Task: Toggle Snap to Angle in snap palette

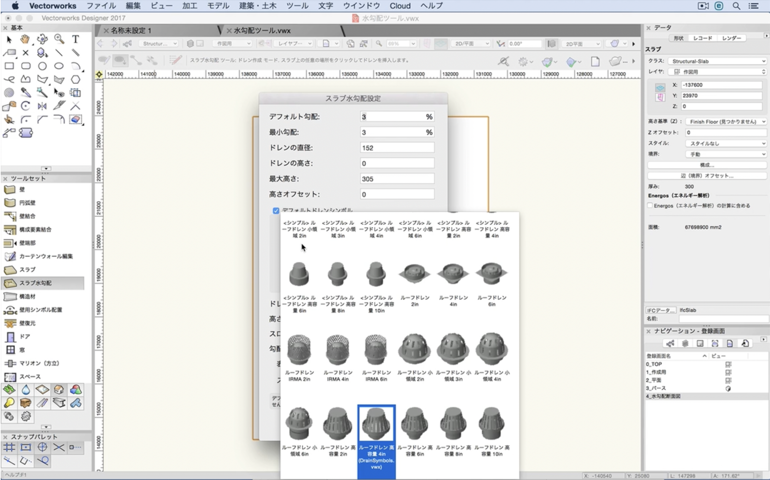Action: 42,447
